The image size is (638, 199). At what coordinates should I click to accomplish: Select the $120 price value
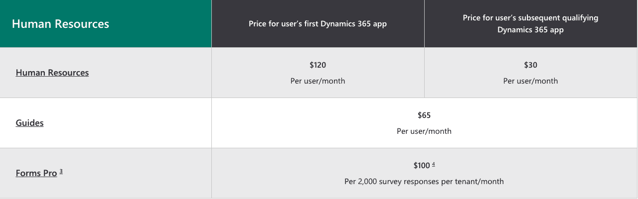coord(318,65)
